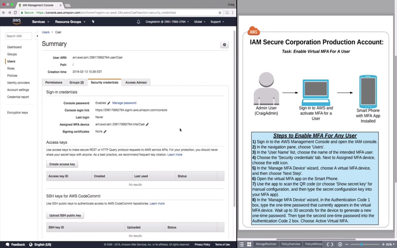Click the browser back arrow
The image size is (397, 248).
pyautogui.click(x=3, y=12)
